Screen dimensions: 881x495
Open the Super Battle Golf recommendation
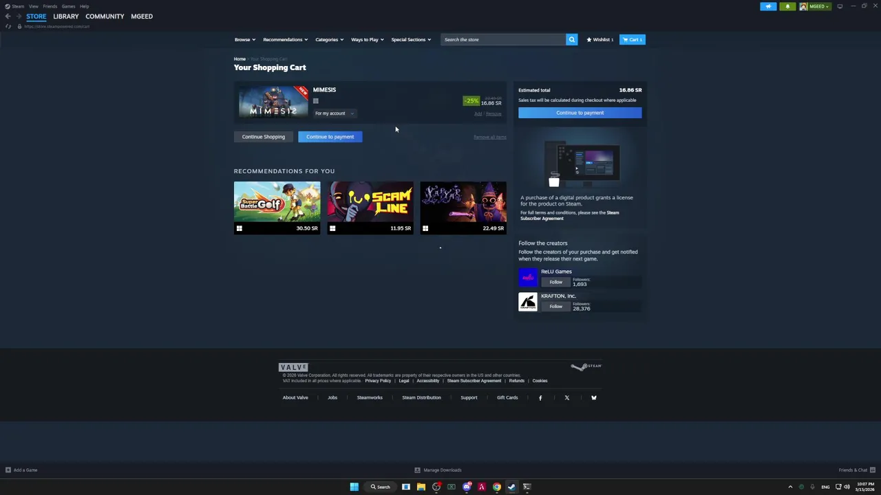click(277, 208)
